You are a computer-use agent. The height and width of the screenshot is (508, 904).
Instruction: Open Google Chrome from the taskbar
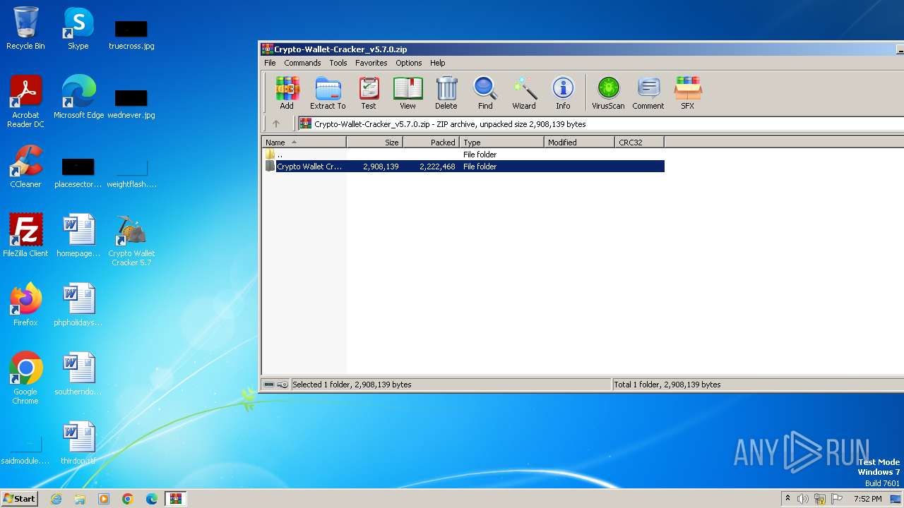tap(128, 499)
